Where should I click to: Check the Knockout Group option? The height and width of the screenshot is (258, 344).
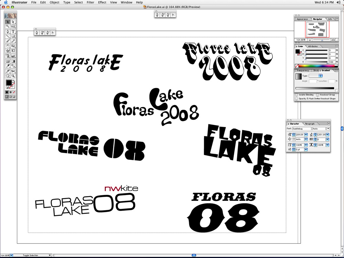coord(318,95)
